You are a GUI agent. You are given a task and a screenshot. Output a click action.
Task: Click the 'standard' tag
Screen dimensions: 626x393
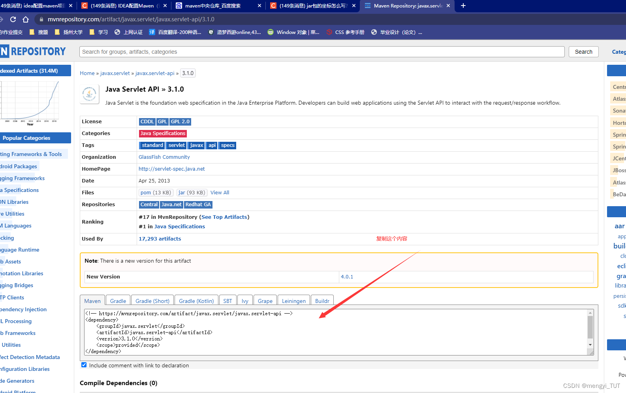152,145
